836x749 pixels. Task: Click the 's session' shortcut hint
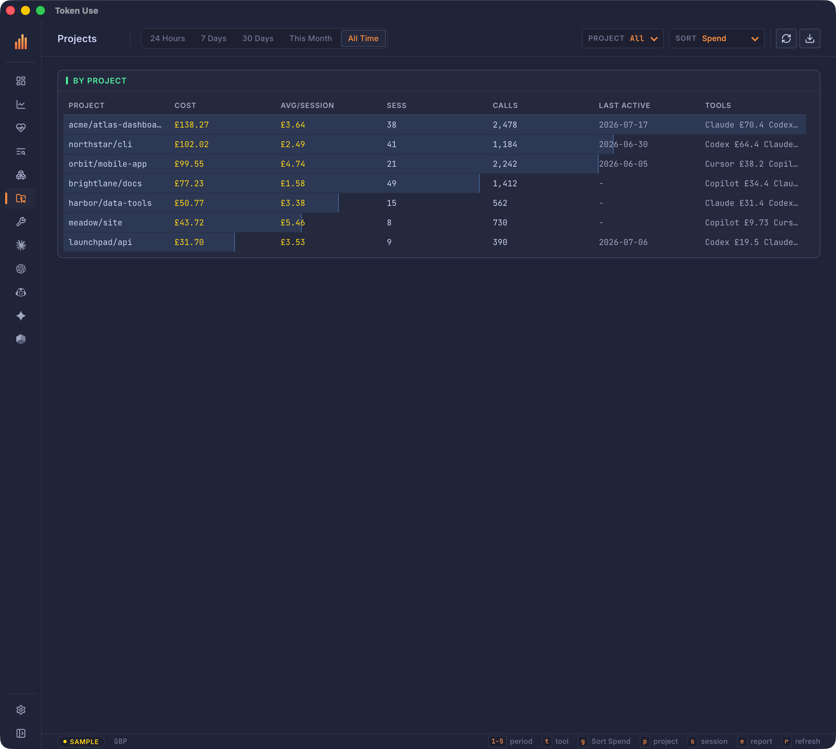tap(707, 741)
